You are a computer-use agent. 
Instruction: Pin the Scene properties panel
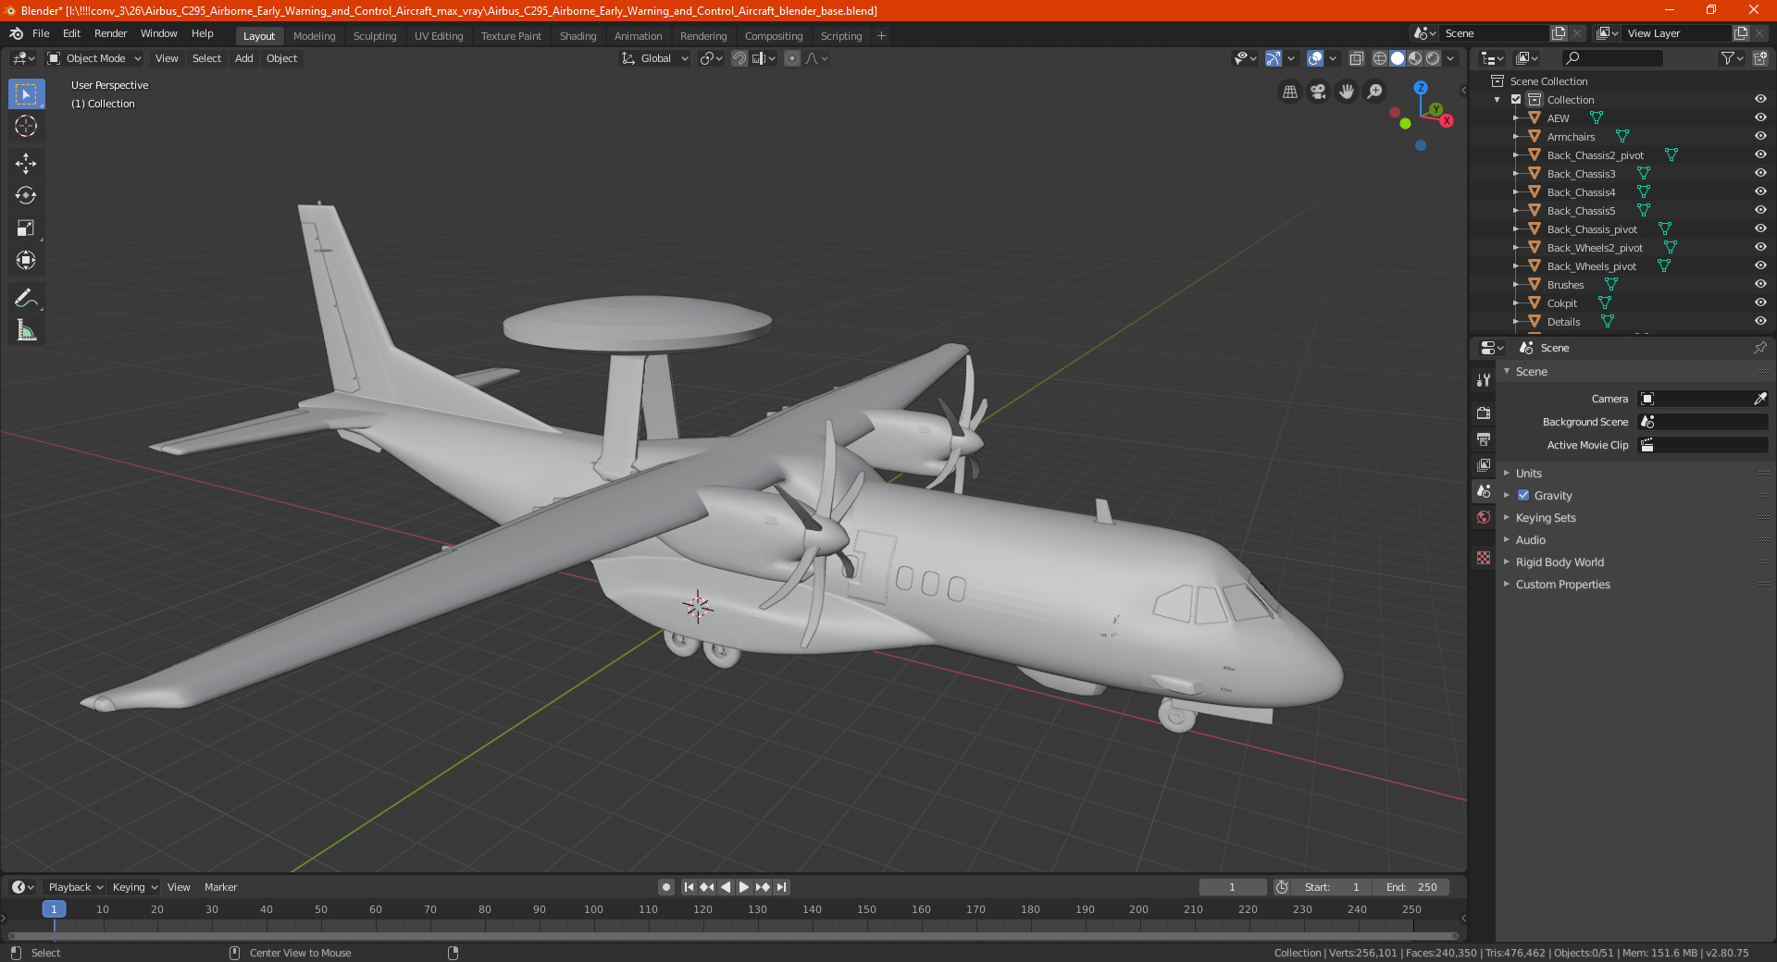point(1759,348)
